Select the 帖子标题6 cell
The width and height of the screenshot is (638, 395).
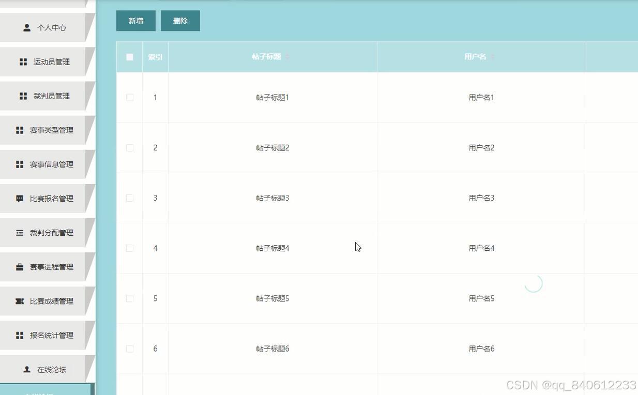272,349
